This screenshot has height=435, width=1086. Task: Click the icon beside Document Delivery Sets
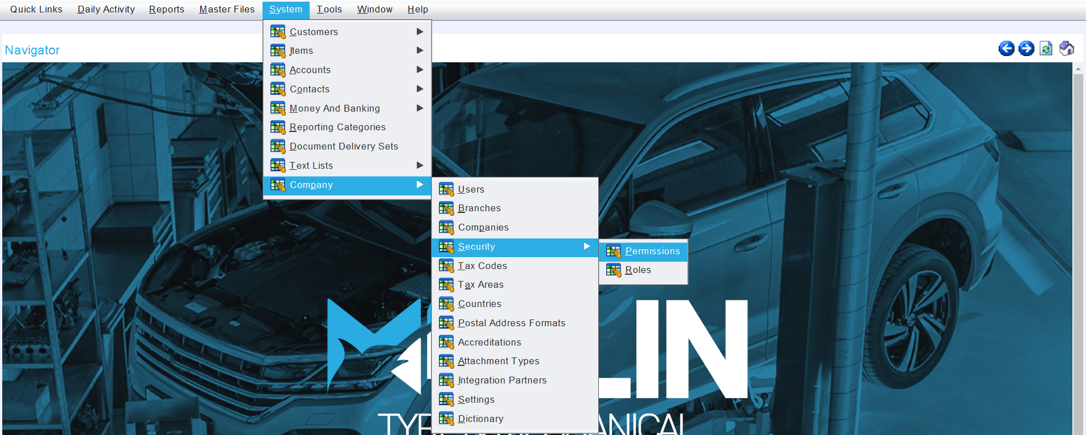coord(278,146)
